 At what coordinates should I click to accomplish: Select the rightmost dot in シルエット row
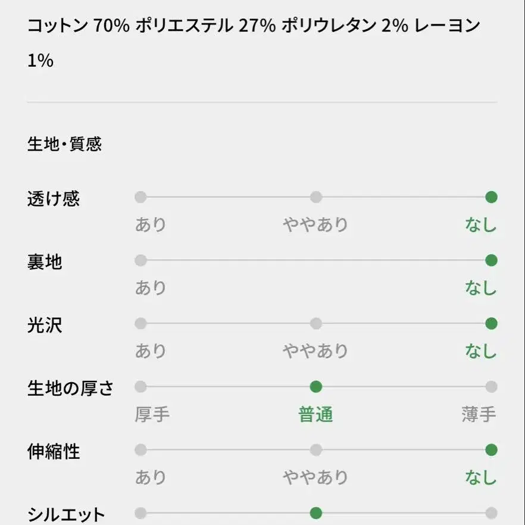pyautogui.click(x=491, y=513)
